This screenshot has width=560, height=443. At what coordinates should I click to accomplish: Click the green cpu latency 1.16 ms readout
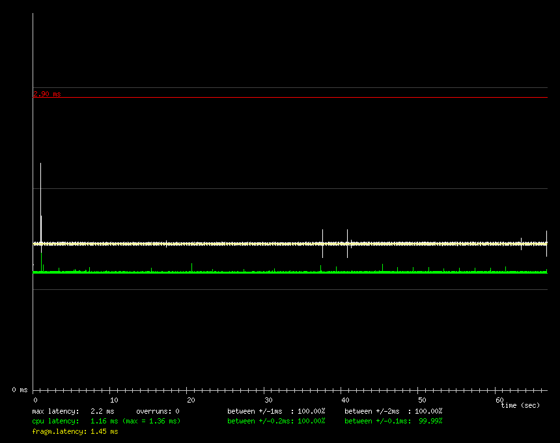click(106, 421)
